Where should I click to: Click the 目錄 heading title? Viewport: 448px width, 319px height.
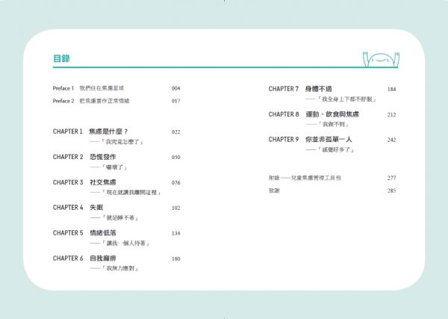[61, 58]
